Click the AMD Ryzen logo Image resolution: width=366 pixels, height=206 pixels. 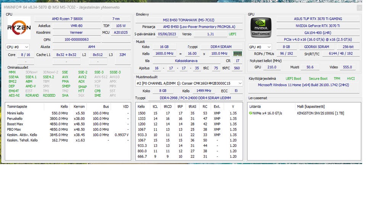19,28
